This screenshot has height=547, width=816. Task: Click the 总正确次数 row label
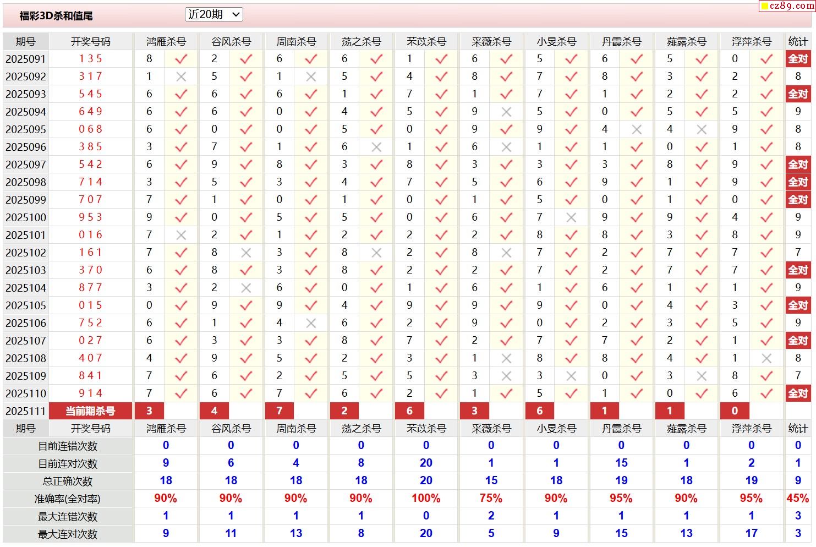(68, 482)
